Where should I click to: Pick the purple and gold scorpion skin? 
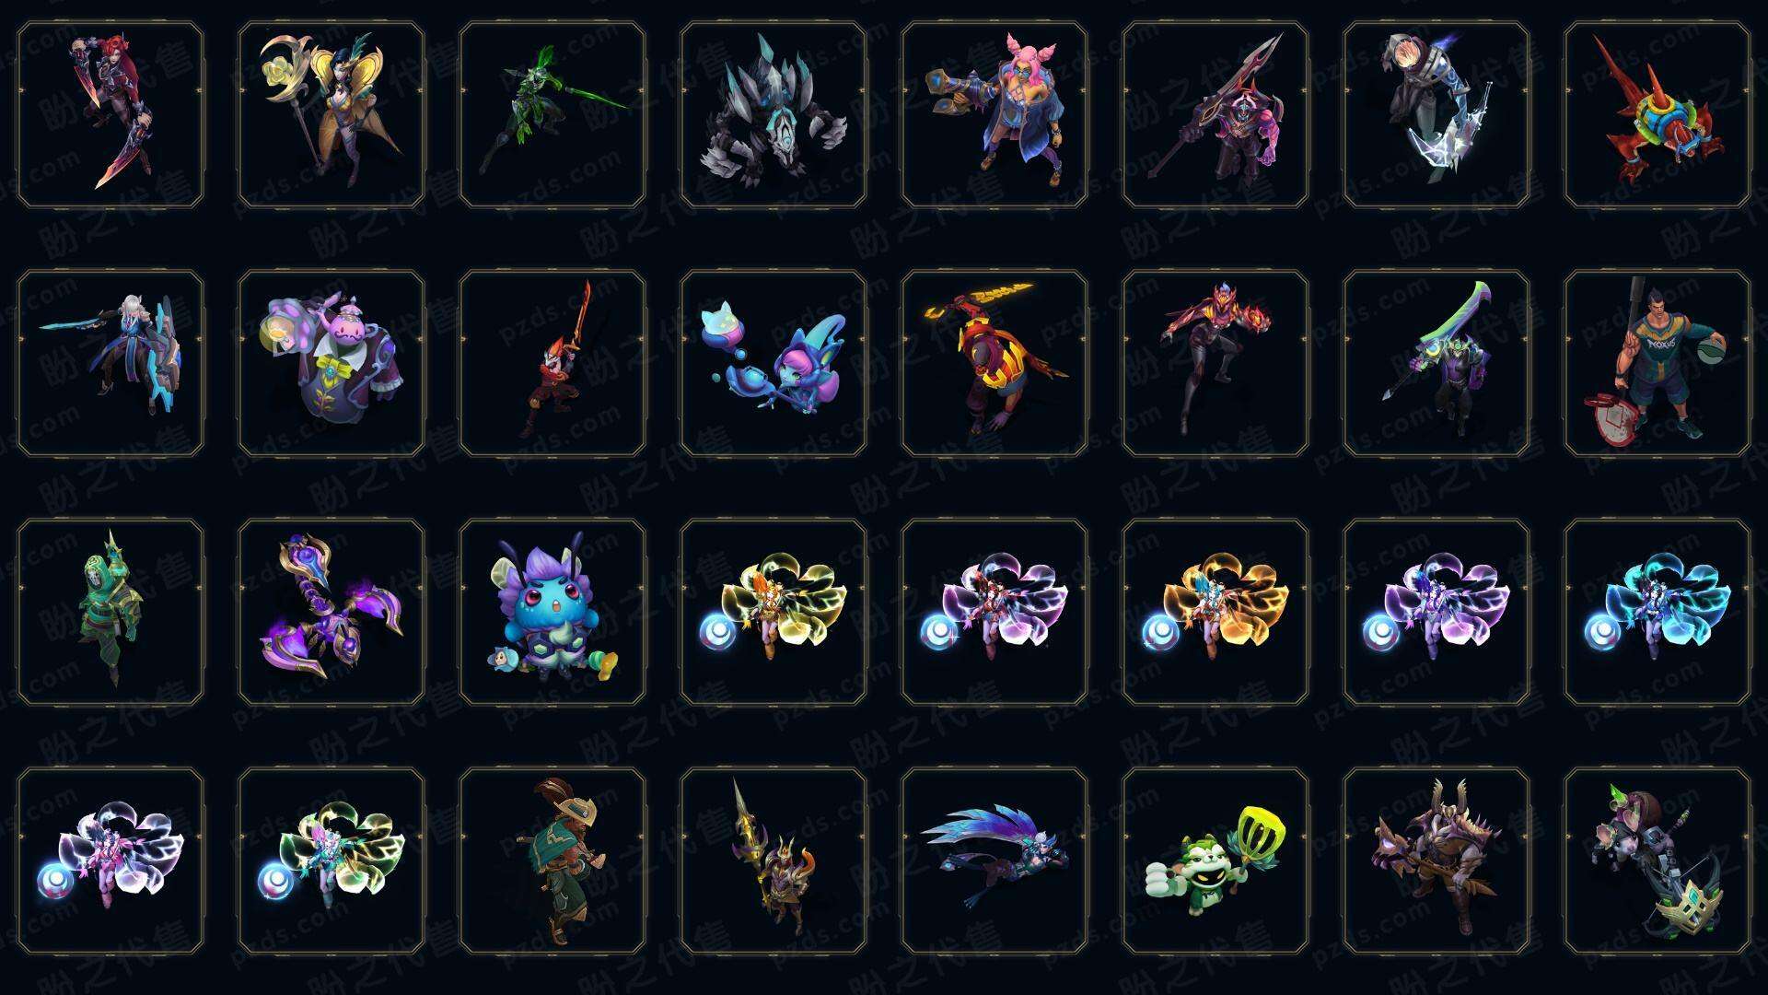coord(331,612)
